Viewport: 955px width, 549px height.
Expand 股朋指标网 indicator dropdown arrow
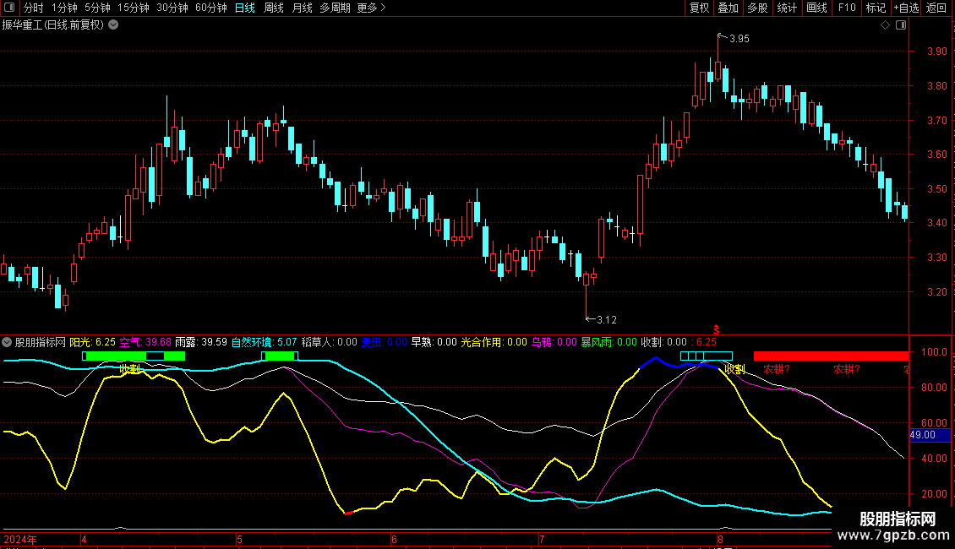(x=8, y=342)
